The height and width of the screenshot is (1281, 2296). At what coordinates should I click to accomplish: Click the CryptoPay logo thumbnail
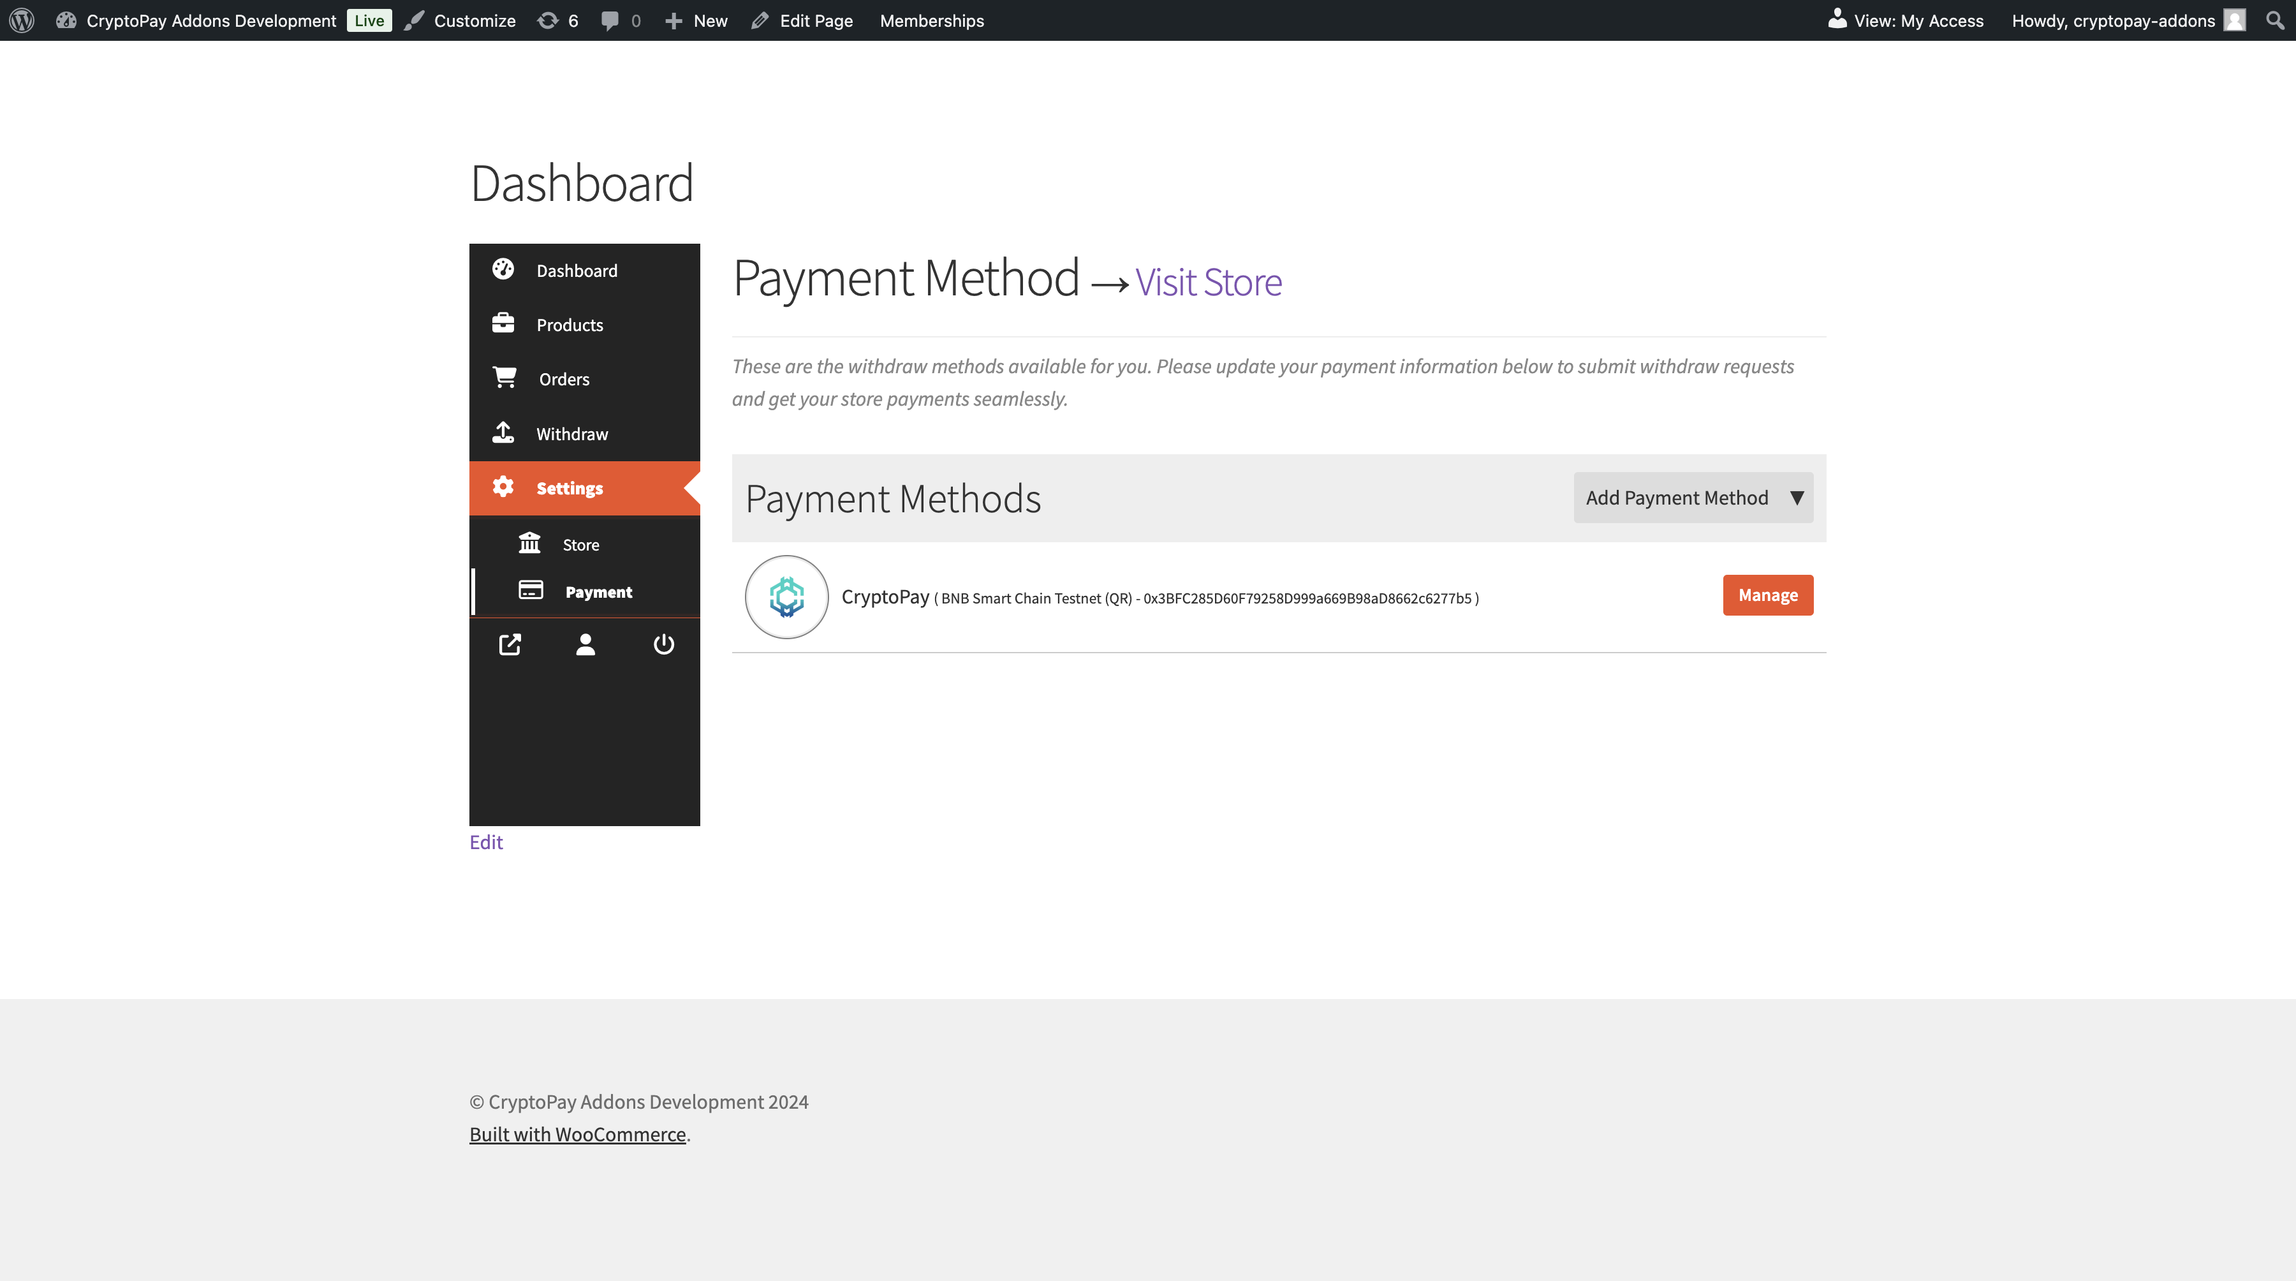[x=786, y=596]
